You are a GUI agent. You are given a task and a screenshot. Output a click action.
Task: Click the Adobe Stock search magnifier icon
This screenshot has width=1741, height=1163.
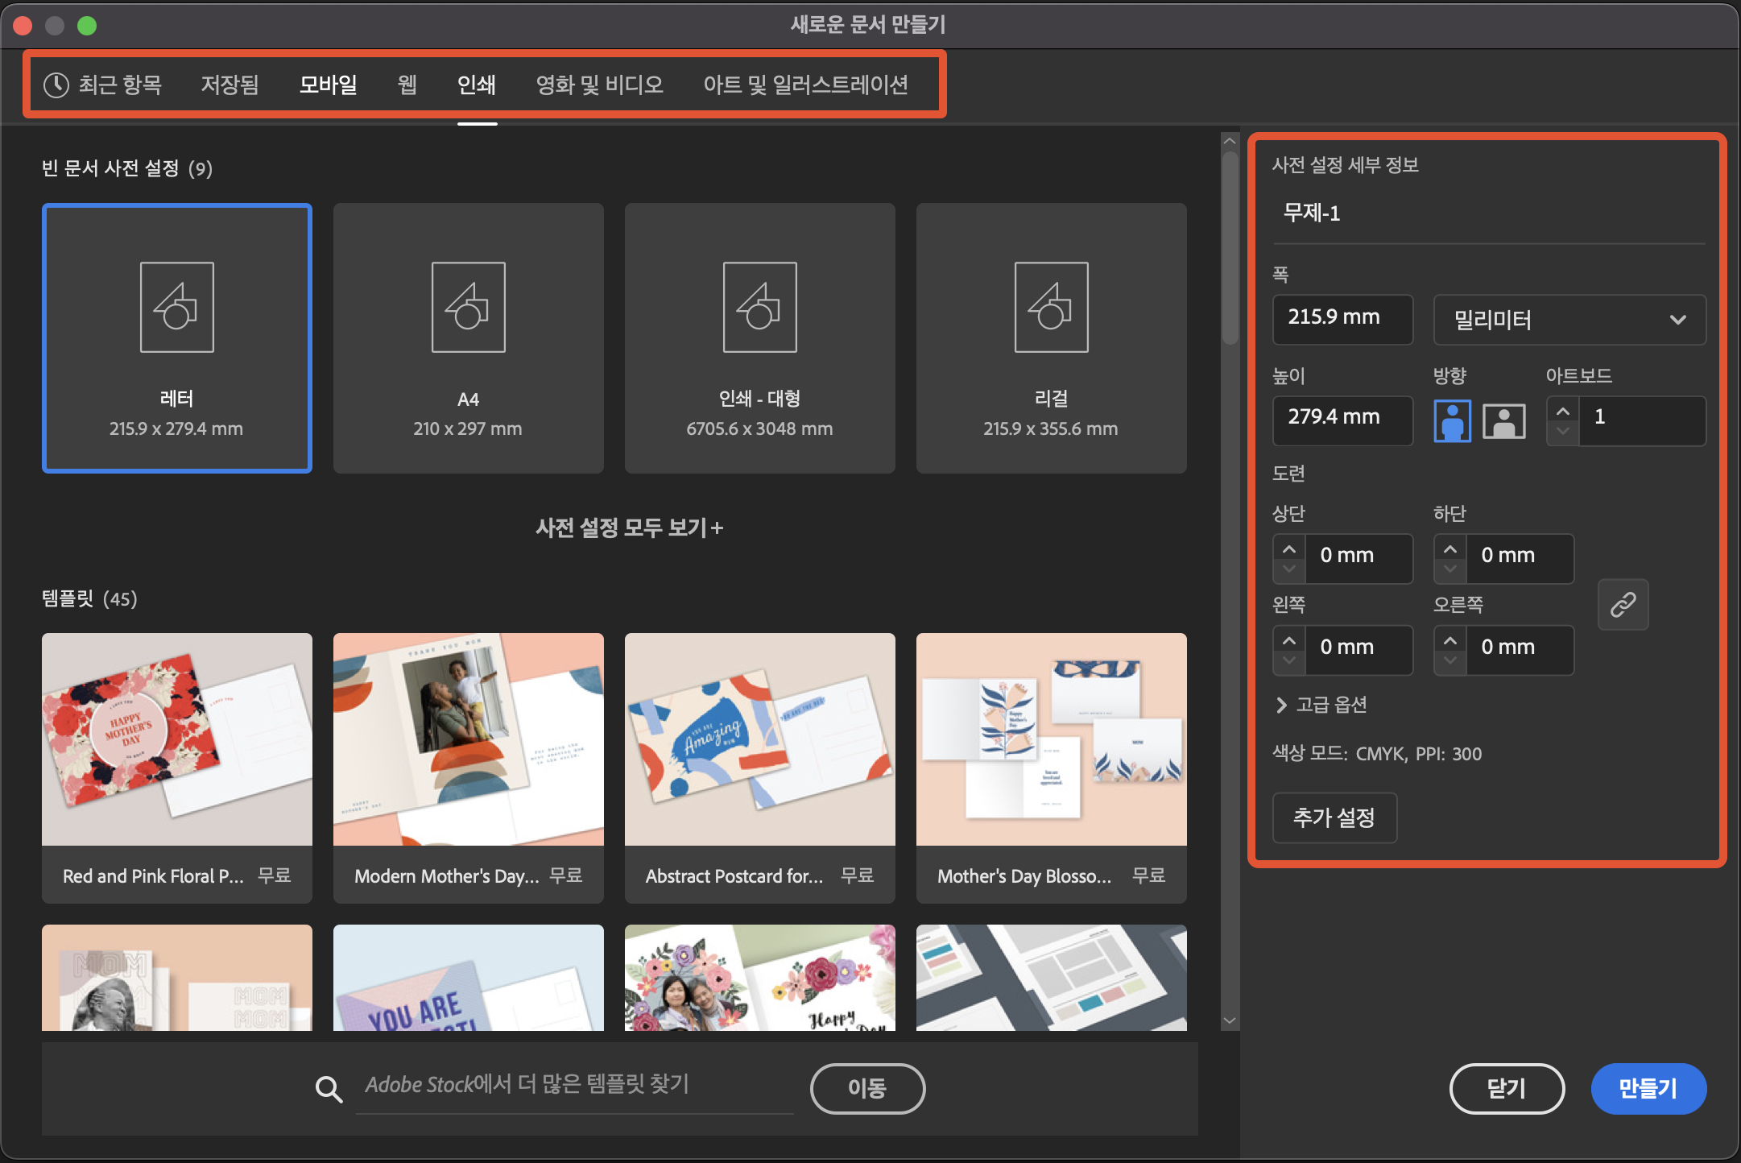pos(329,1089)
